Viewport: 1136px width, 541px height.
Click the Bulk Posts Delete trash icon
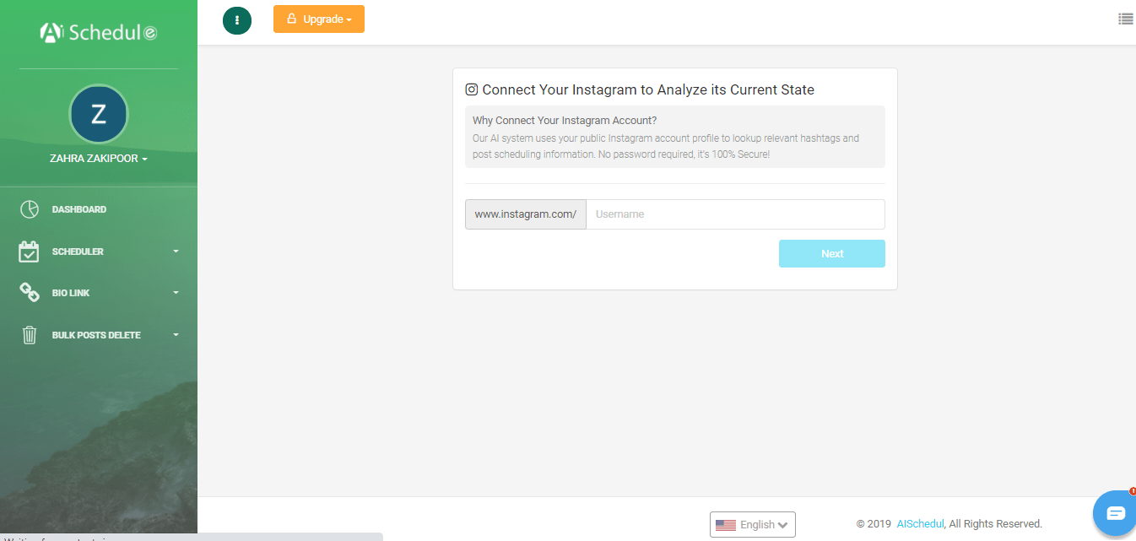(30, 335)
